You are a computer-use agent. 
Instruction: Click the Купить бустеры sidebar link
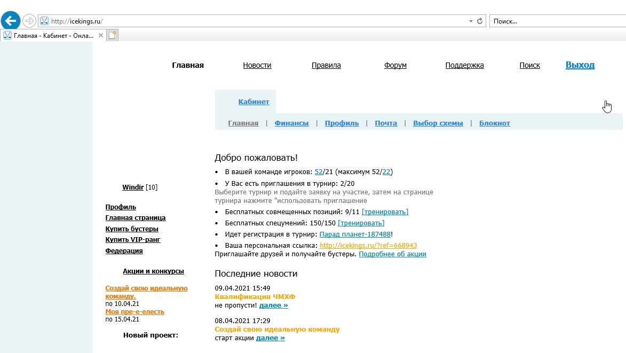132,229
